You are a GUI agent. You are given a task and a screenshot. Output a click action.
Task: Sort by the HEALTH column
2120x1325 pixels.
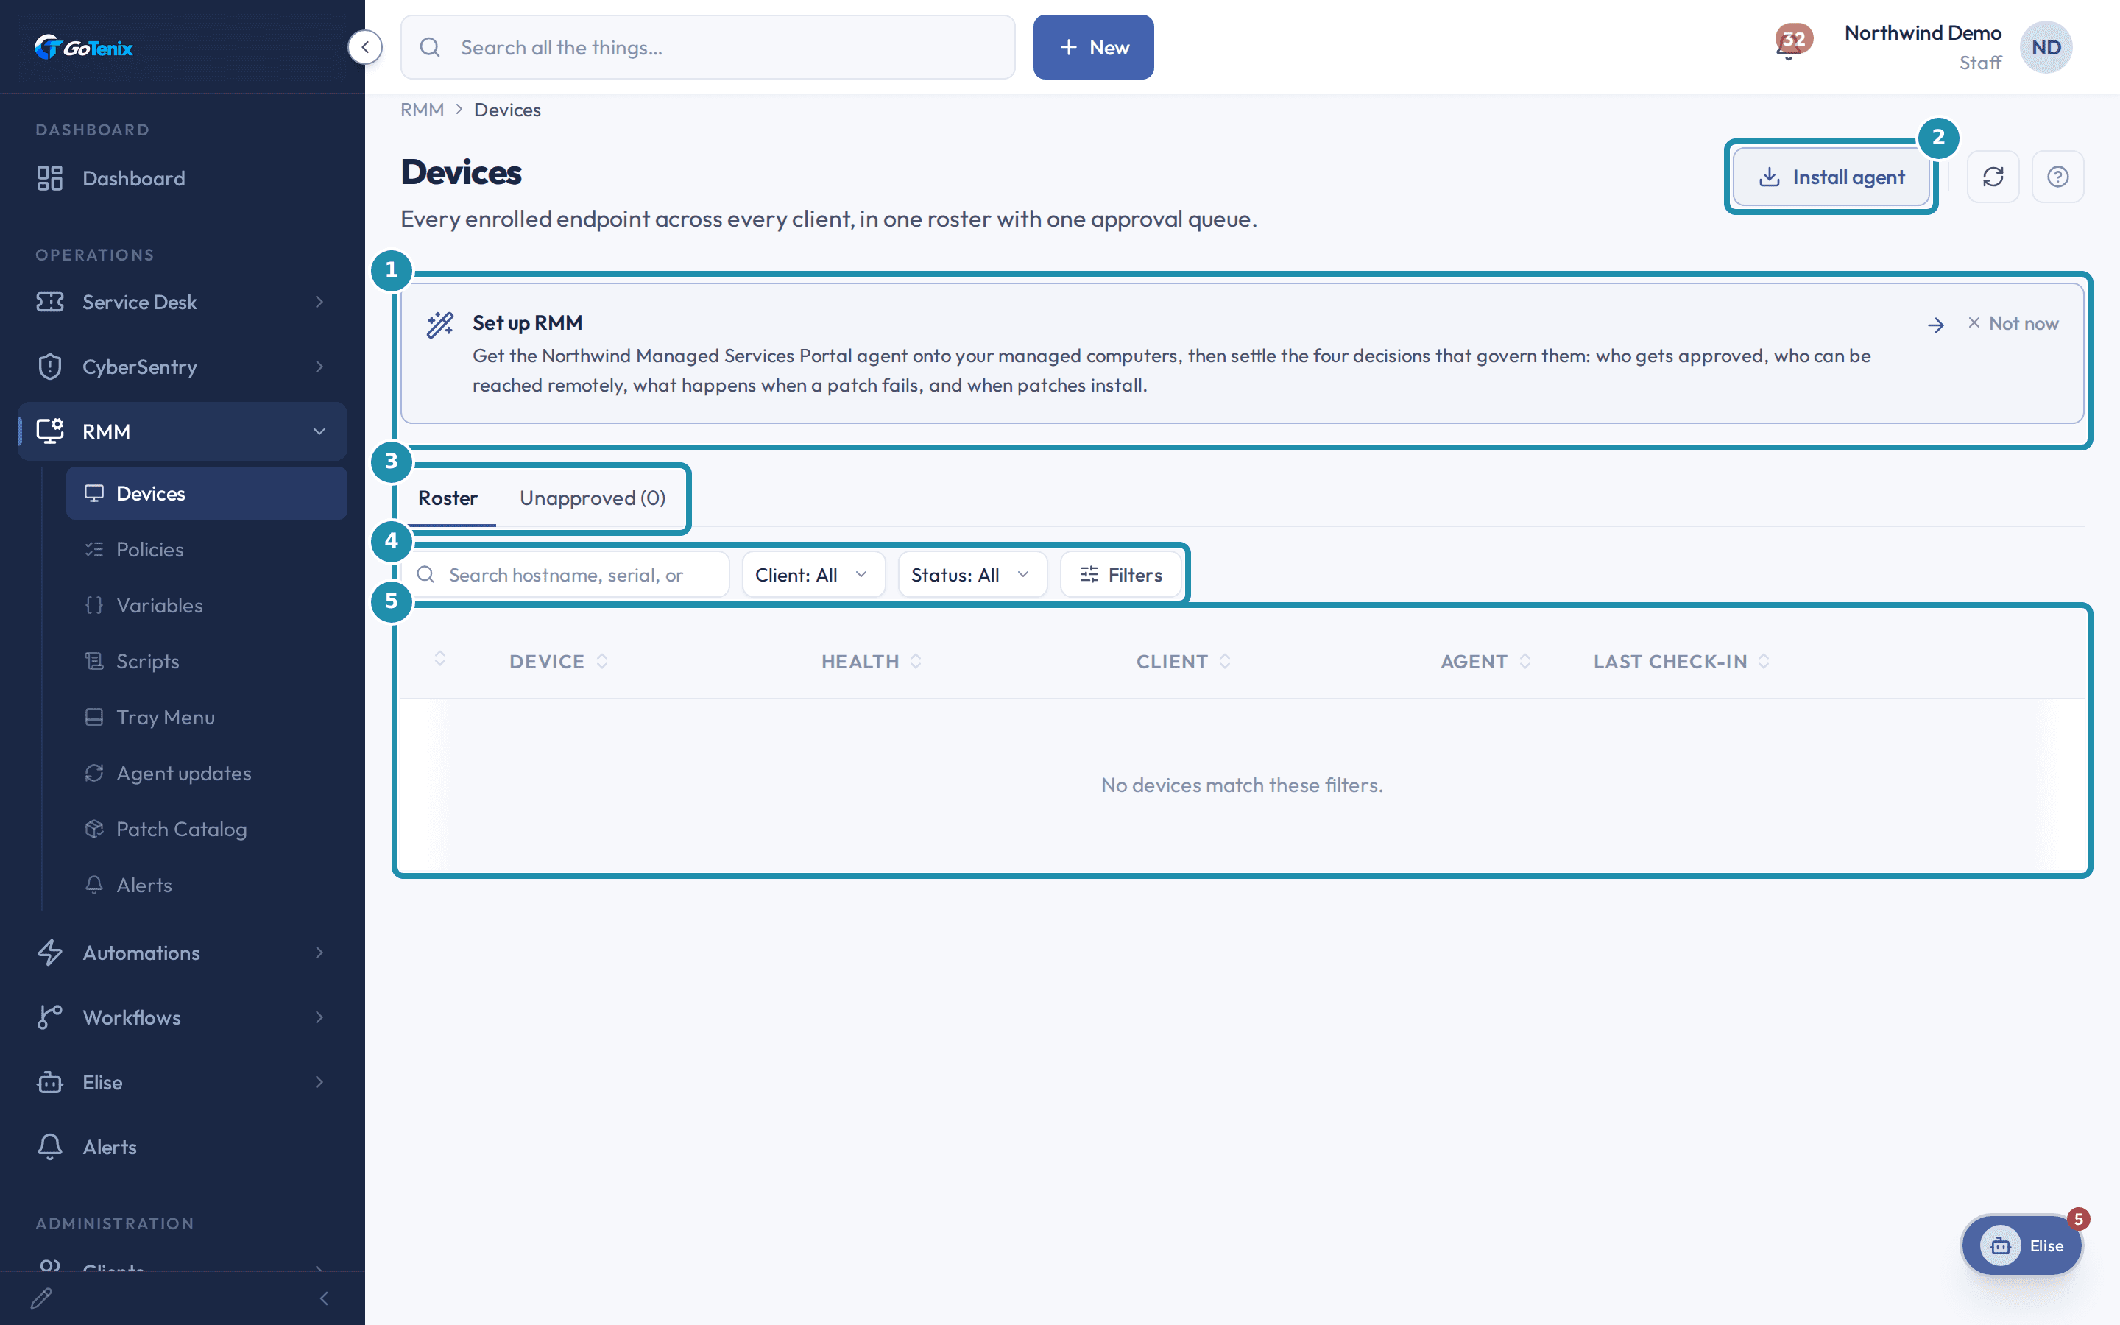coord(871,662)
